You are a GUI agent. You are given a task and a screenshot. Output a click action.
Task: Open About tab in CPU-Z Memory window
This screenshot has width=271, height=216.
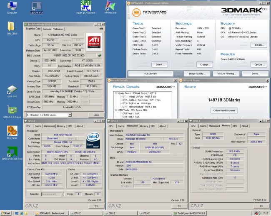pyautogui.click(x=245, y=126)
